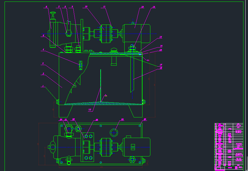Viewport: 248px width, 171px height.
Task: Click part callout number 3 label
Action: 43,64
